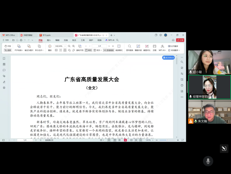Toggle 连续阅读 continuous reading mode
This screenshot has width=231, height=174.
coord(109,50)
